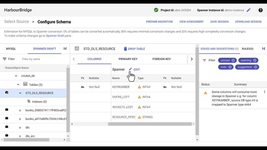Click status icon for STD_DLS_RESOURCE row

click(7, 92)
